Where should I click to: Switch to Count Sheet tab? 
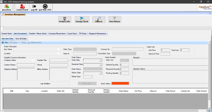[72, 33]
